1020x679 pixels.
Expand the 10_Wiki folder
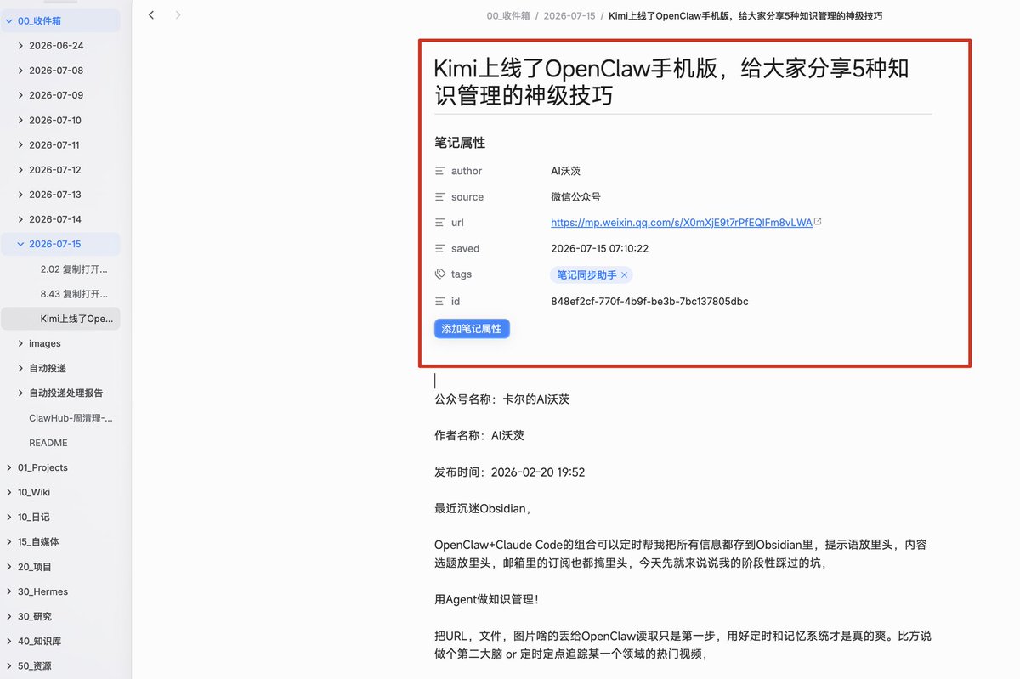coord(8,492)
